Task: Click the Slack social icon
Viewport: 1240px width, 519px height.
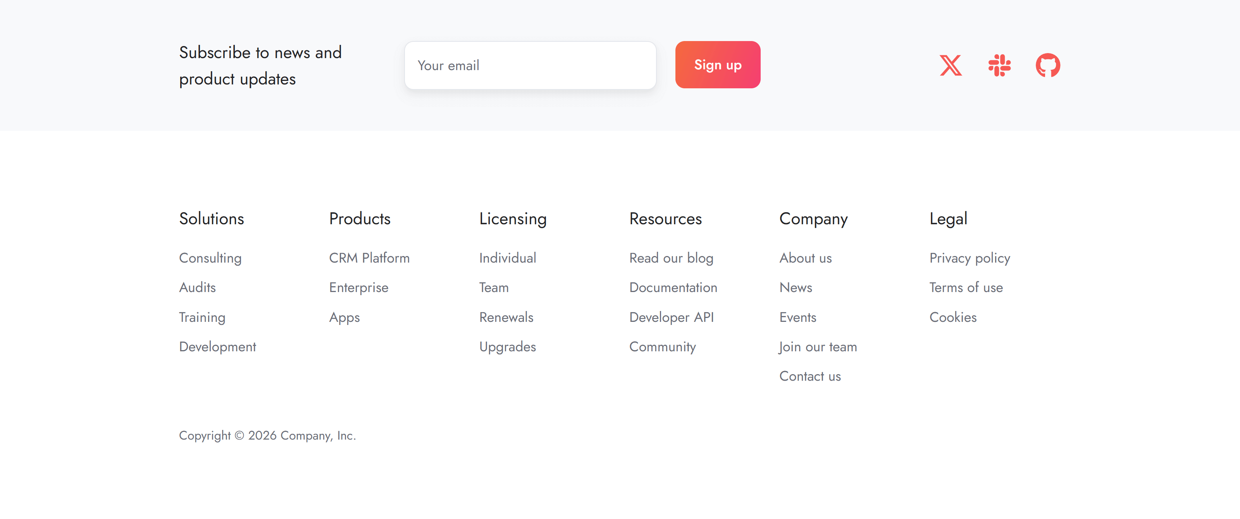Action: click(x=999, y=65)
